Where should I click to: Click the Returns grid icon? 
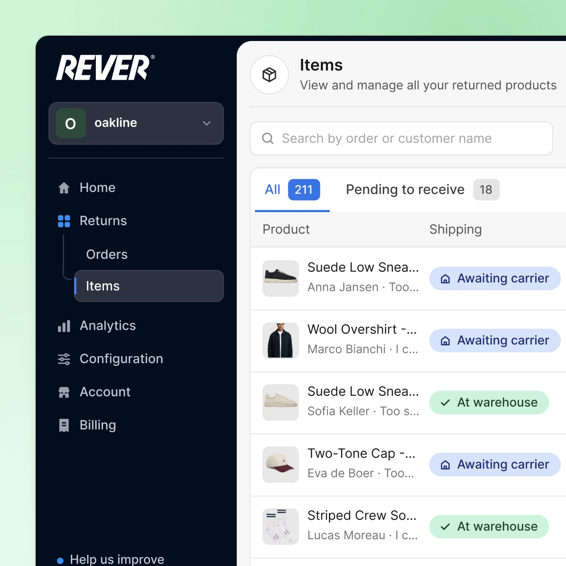tap(64, 221)
